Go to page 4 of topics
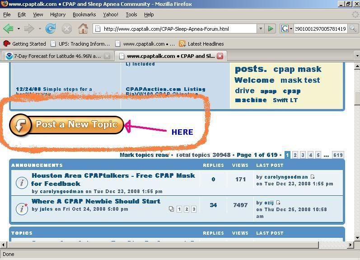 tap(311, 155)
